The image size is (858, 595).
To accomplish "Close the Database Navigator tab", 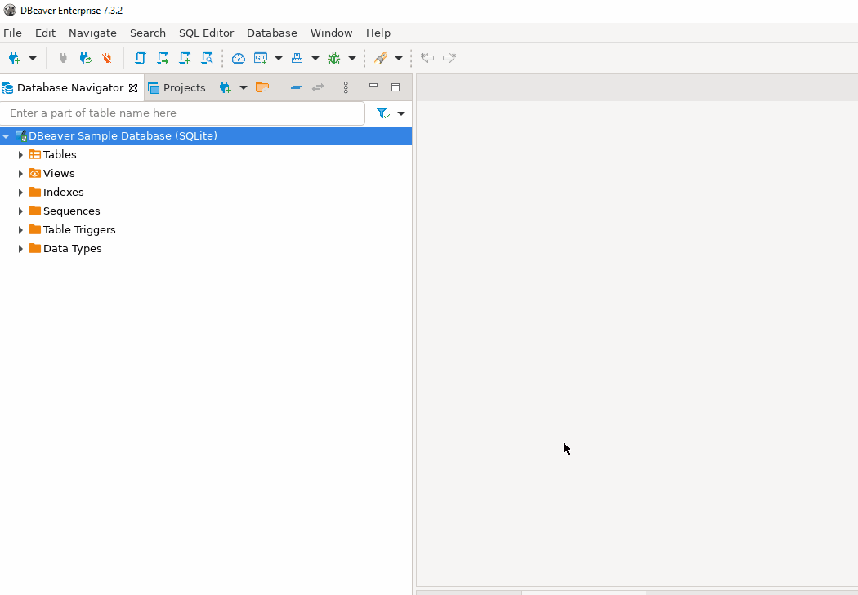I will pos(133,88).
